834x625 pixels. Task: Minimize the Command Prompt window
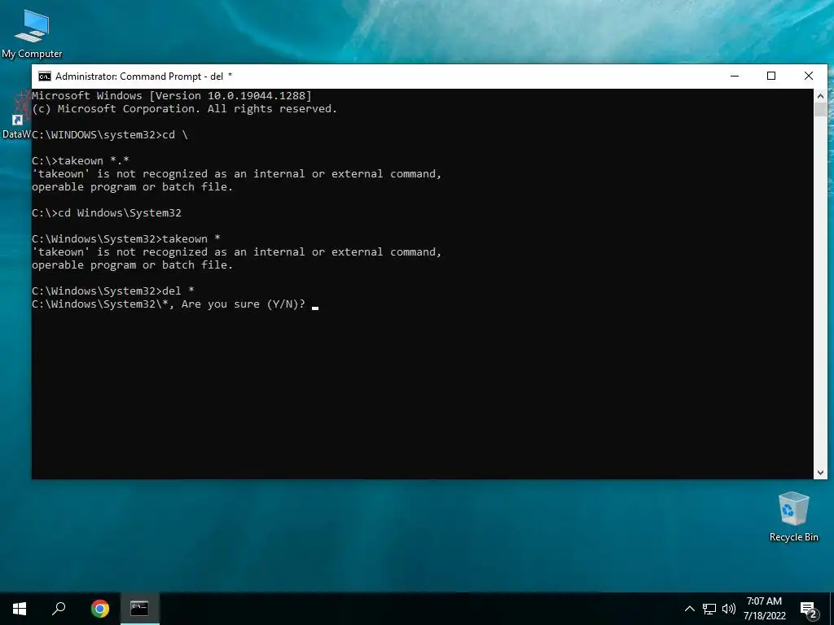[x=735, y=76]
